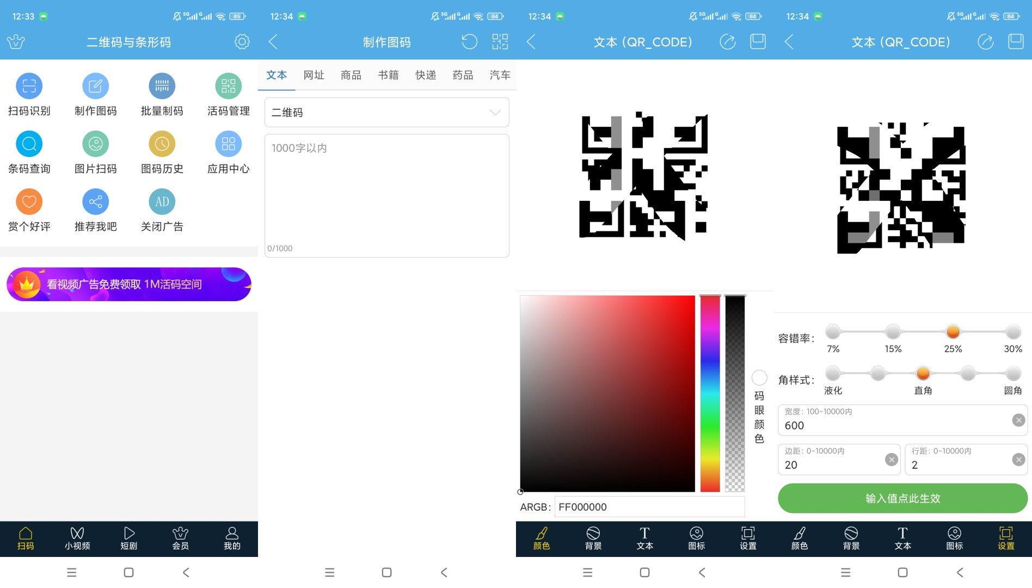Tap the Android recents button on the first screen
This screenshot has width=1032, height=588.
(x=71, y=572)
